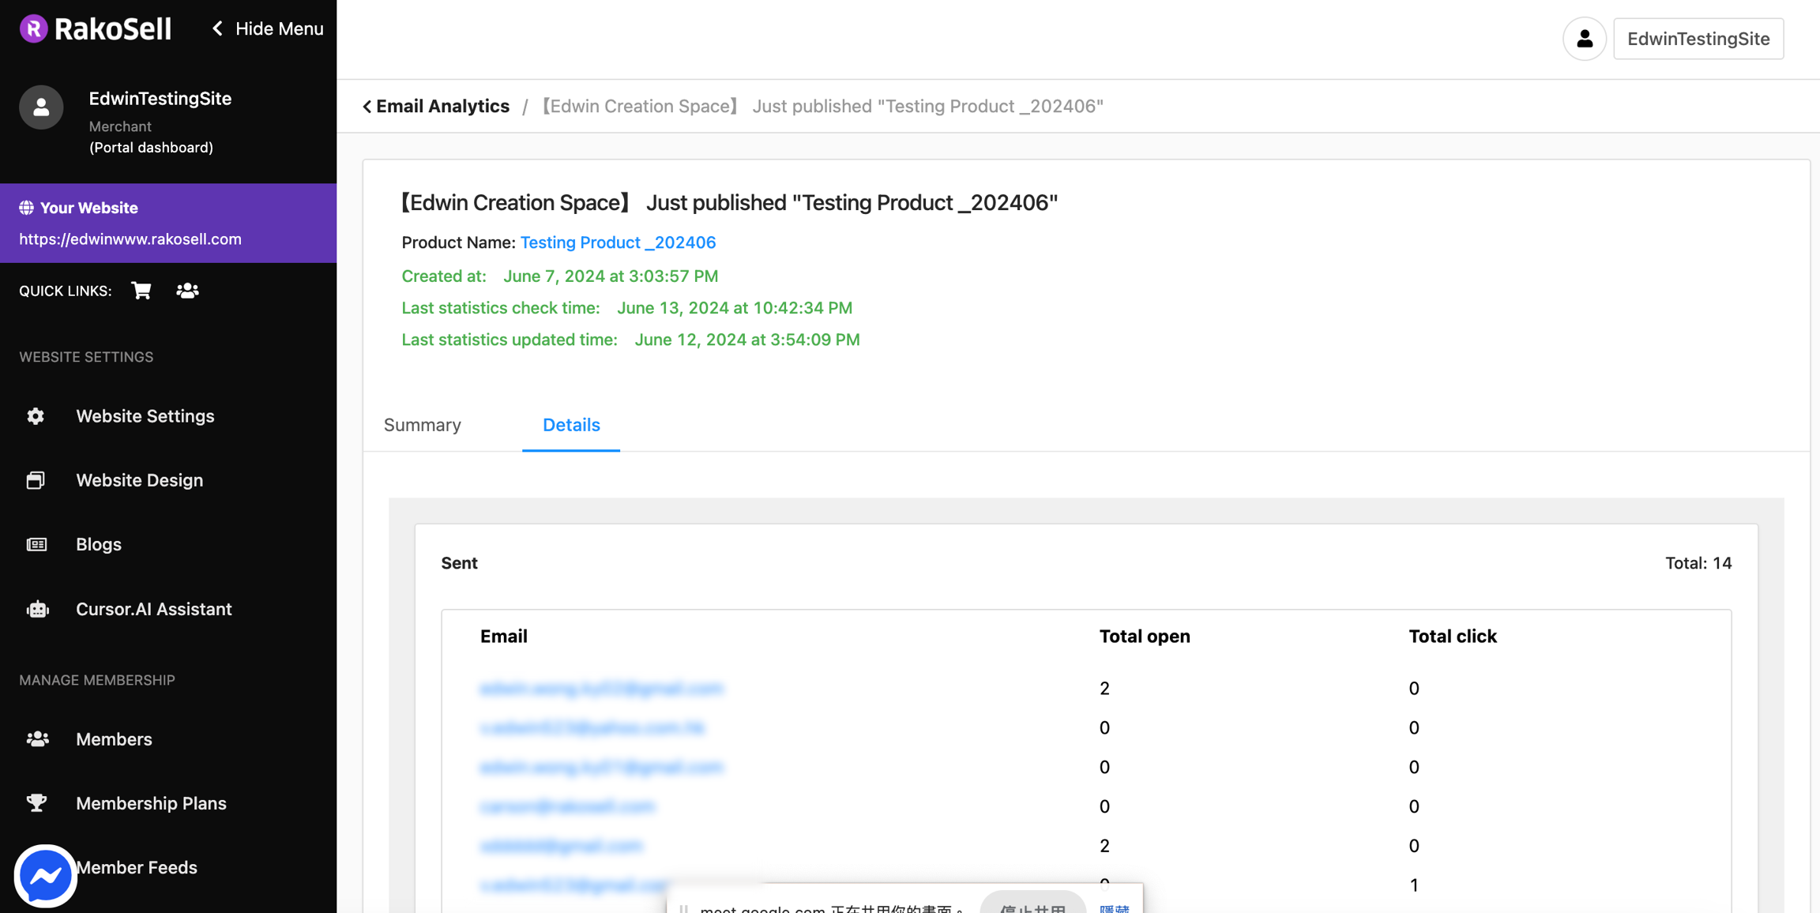Viewport: 1820px width, 913px height.
Task: Open the EdwinTestingSite account dropdown
Action: [x=1698, y=39]
